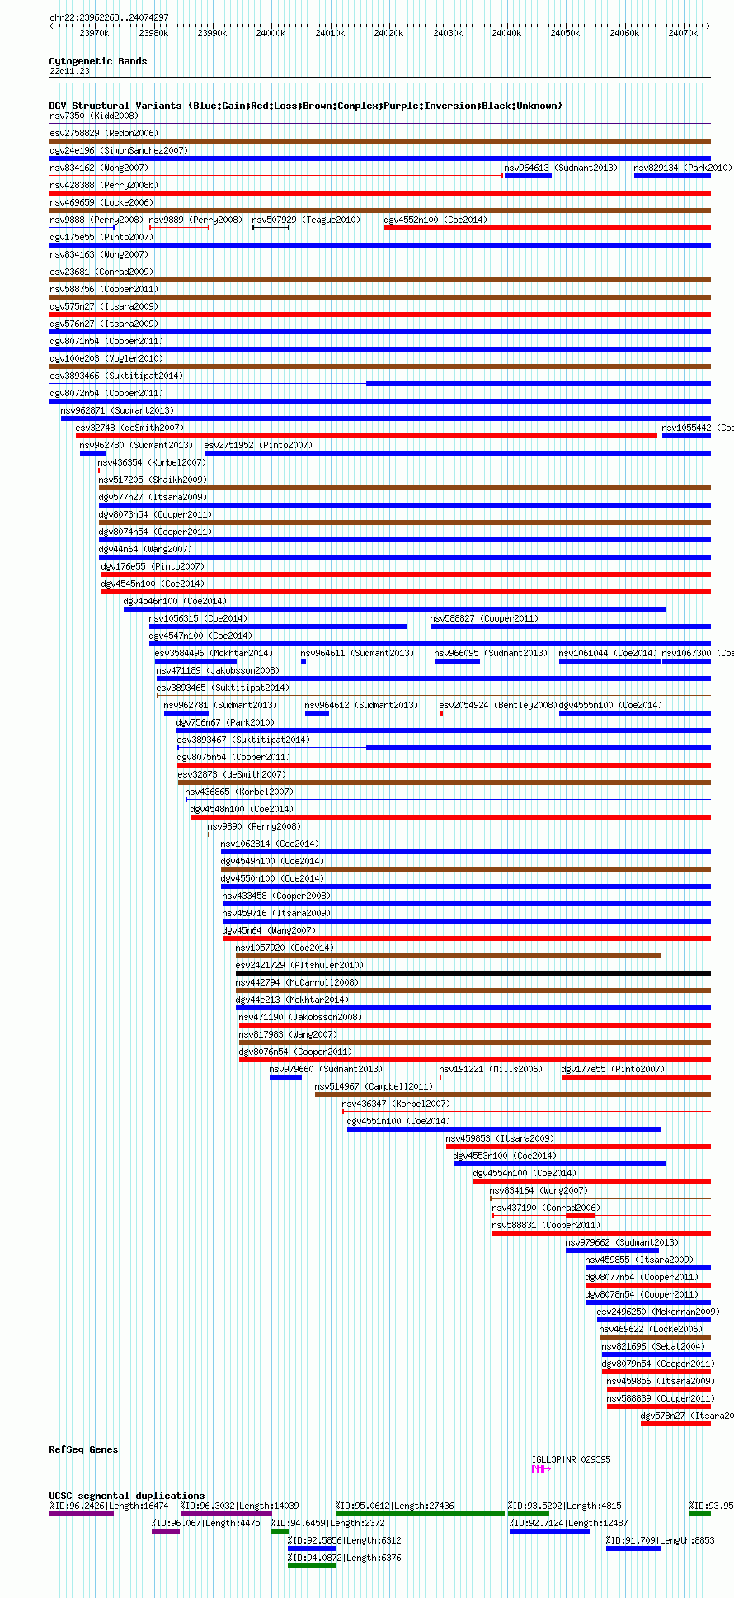Screen dimensions: 734x1598
Task: Click duplication %ID:91.709 Length:8853
Action: point(633,1548)
